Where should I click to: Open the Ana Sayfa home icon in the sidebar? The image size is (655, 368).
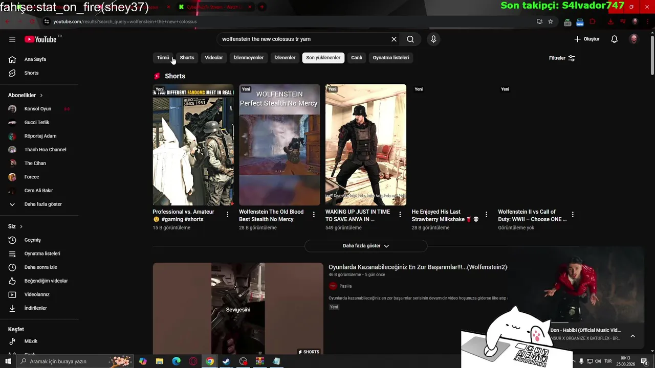point(12,59)
